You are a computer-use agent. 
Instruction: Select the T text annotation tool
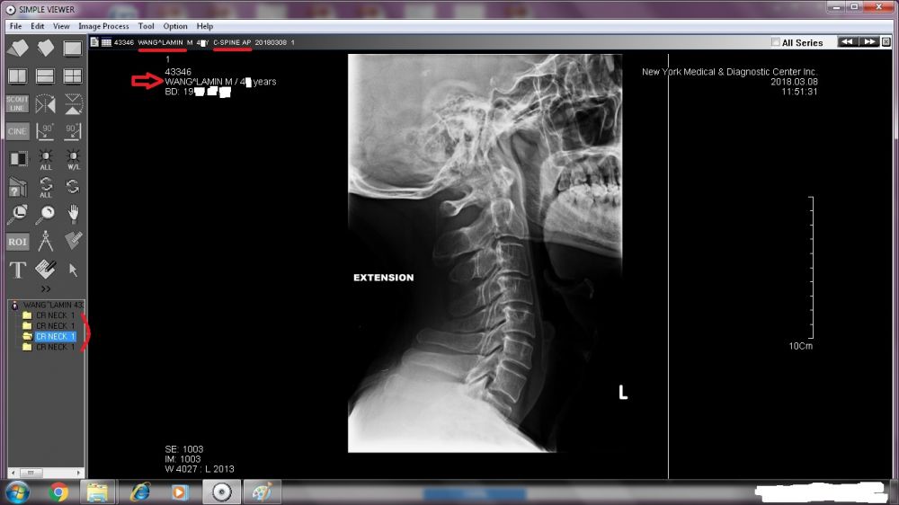pos(18,270)
